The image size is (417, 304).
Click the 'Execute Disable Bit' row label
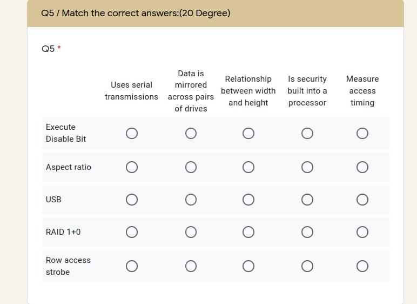(66, 133)
